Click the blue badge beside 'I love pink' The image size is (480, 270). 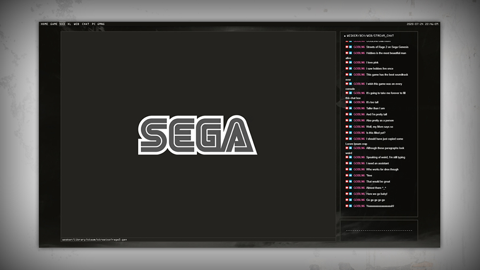350,62
